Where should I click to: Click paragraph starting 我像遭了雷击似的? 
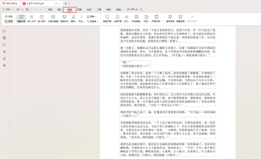[x=168, y=80]
